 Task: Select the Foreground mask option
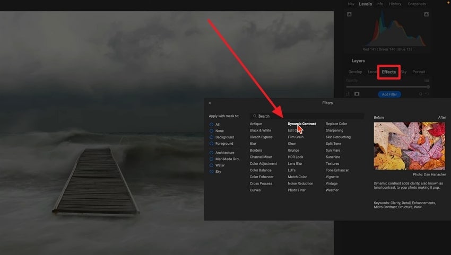click(x=211, y=144)
